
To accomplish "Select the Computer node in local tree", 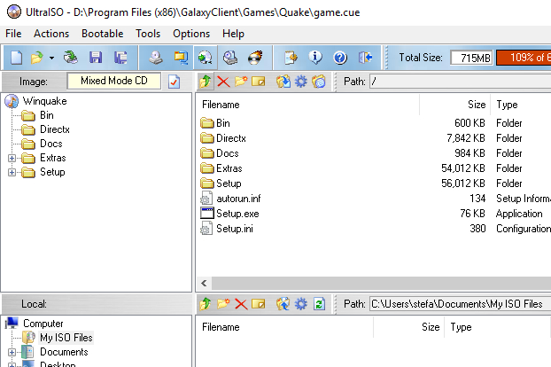I will pyautogui.click(x=43, y=324).
